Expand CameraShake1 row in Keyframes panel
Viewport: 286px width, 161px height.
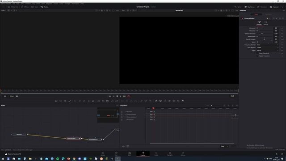pos(125,114)
